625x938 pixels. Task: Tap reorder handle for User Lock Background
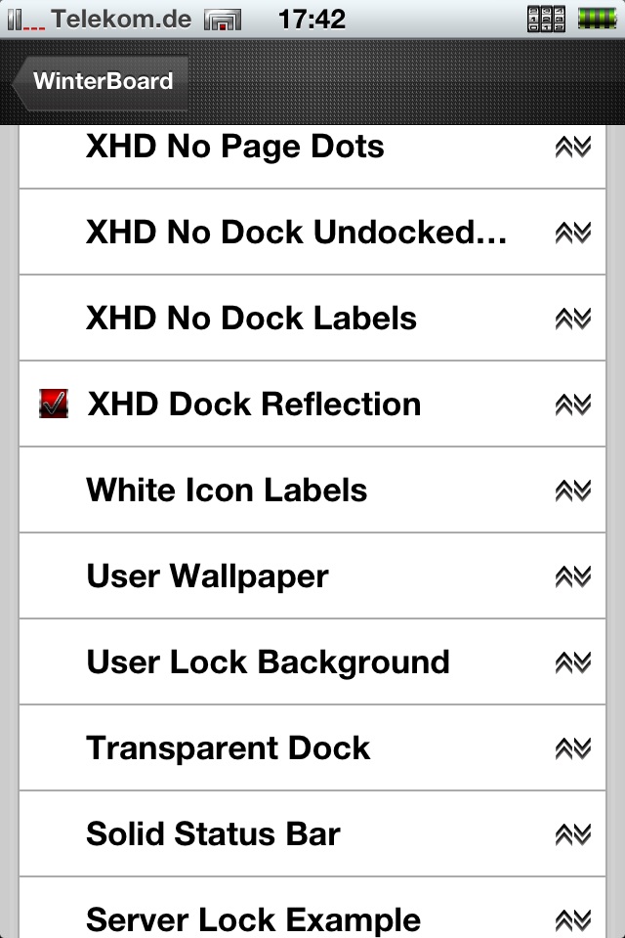point(572,662)
